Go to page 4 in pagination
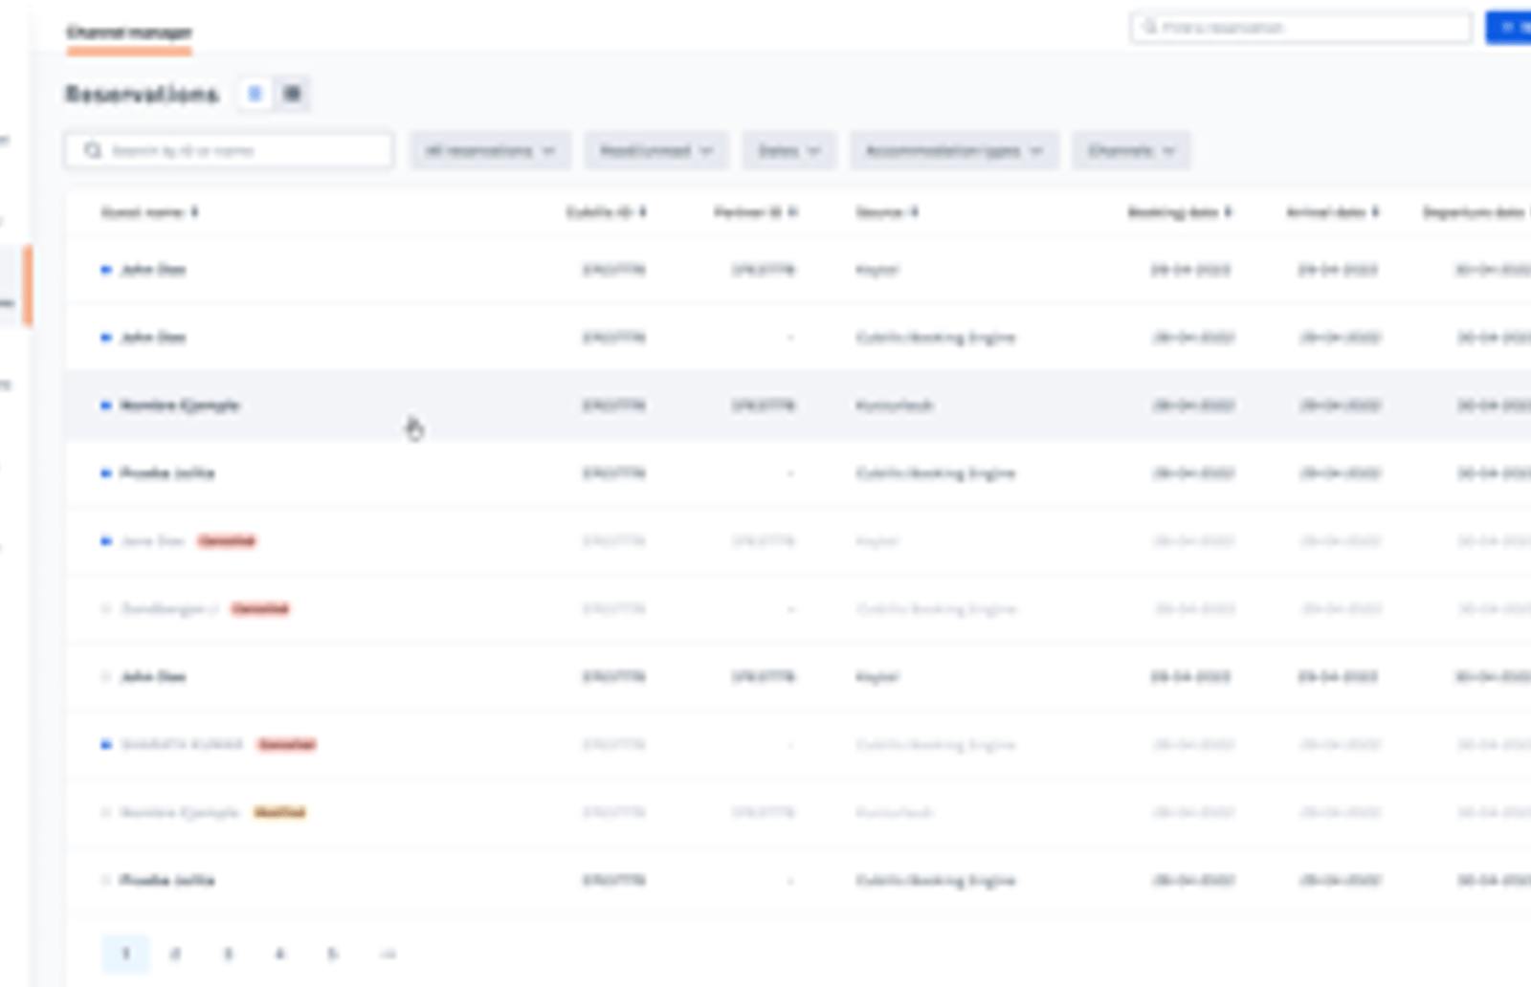1531x987 pixels. tap(279, 954)
